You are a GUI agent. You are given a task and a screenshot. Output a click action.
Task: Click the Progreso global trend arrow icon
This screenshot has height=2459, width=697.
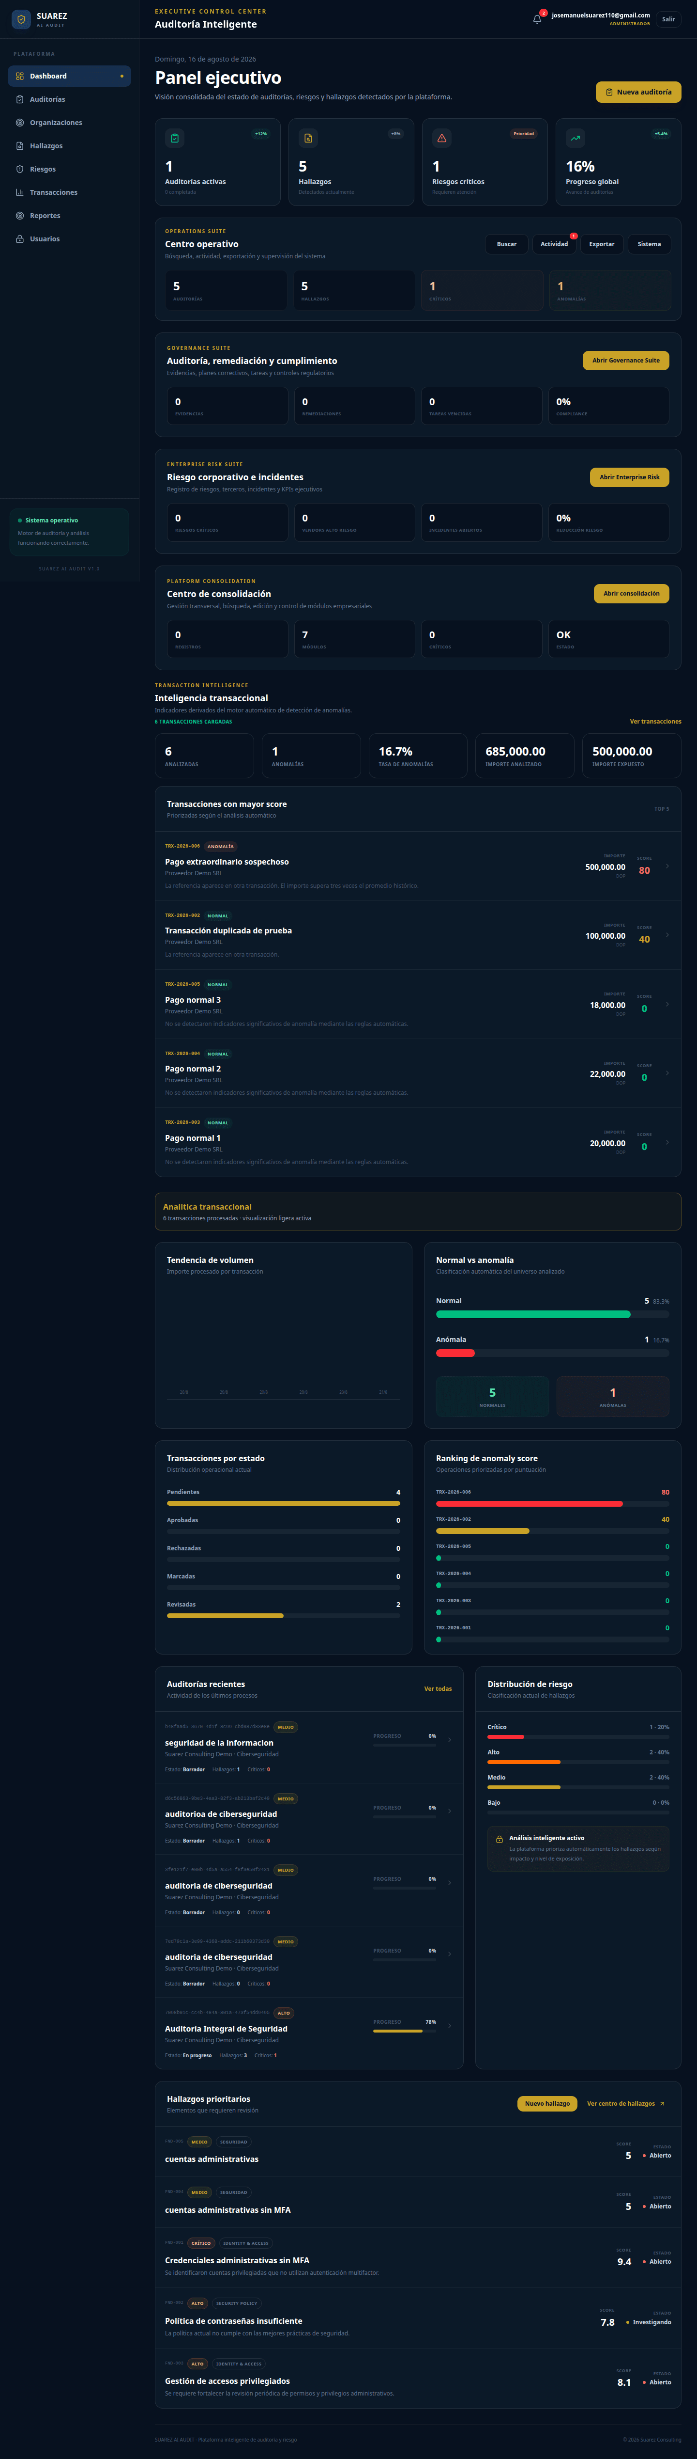(575, 139)
